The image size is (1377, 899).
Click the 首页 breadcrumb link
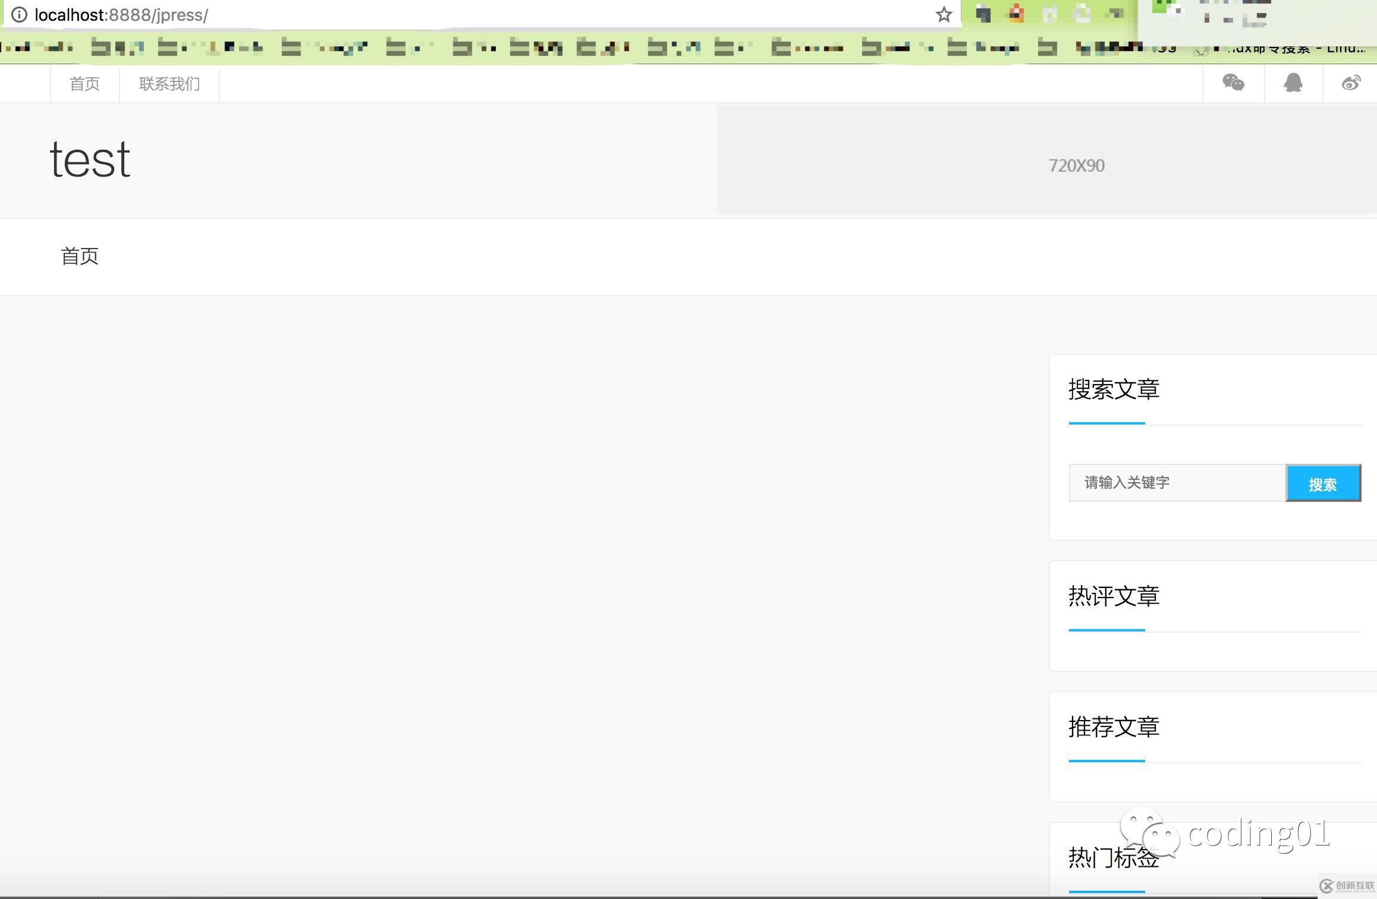[80, 256]
